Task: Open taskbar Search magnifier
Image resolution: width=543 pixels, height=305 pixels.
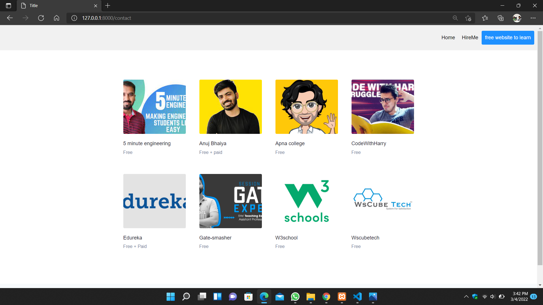Action: (x=186, y=297)
